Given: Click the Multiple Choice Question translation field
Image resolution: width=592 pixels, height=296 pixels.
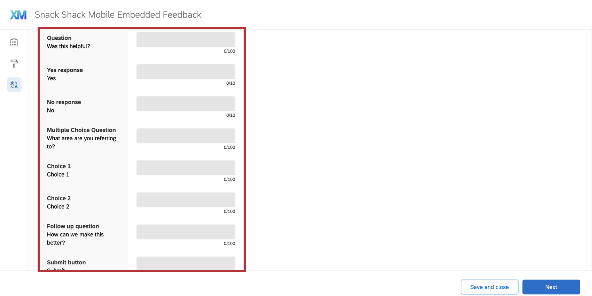Looking at the screenshot, I should 186,135.
